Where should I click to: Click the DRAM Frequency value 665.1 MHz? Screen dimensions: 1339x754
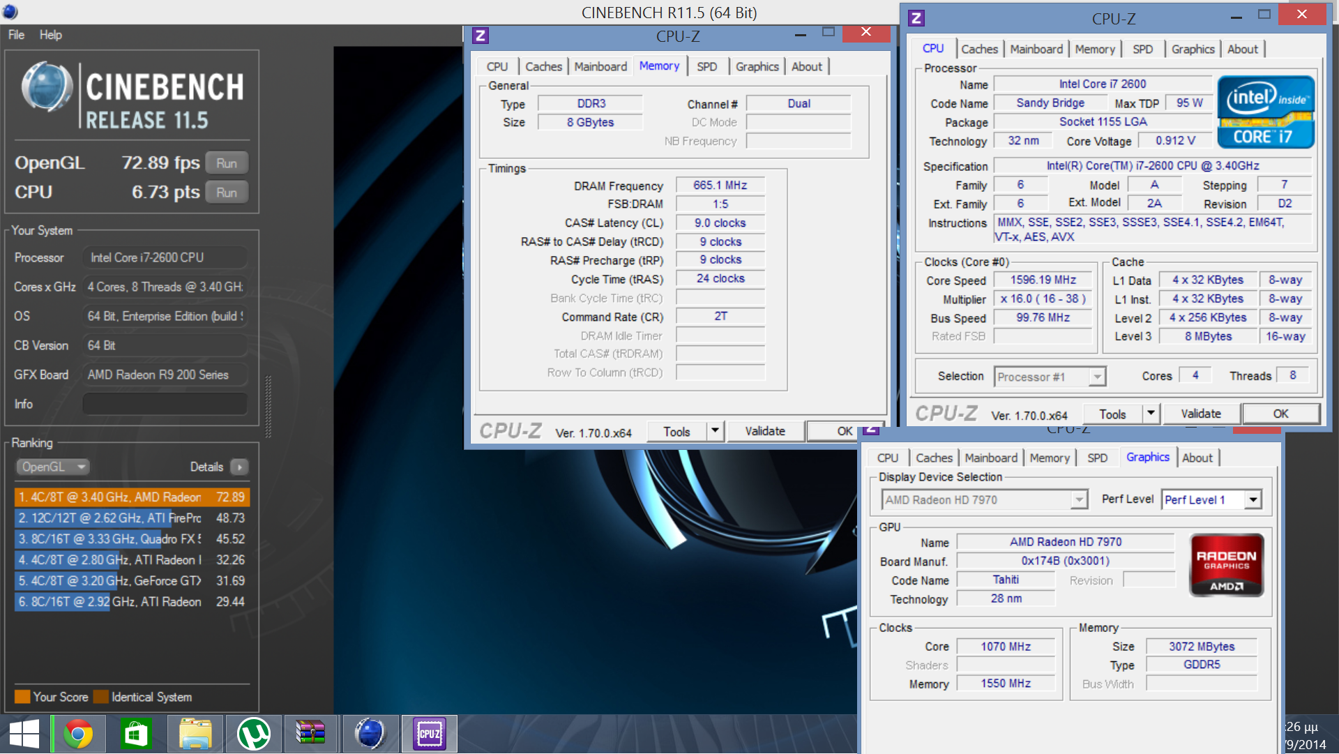point(720,186)
